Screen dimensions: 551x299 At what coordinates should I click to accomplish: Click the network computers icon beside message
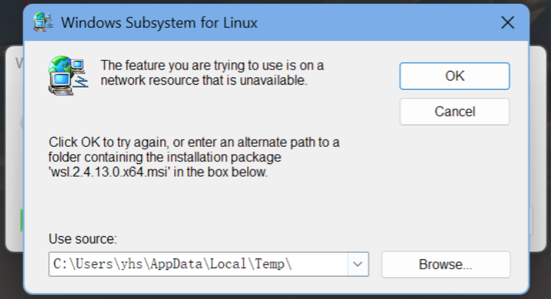[68, 75]
